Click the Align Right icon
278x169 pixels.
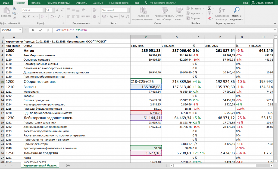tap(78, 17)
